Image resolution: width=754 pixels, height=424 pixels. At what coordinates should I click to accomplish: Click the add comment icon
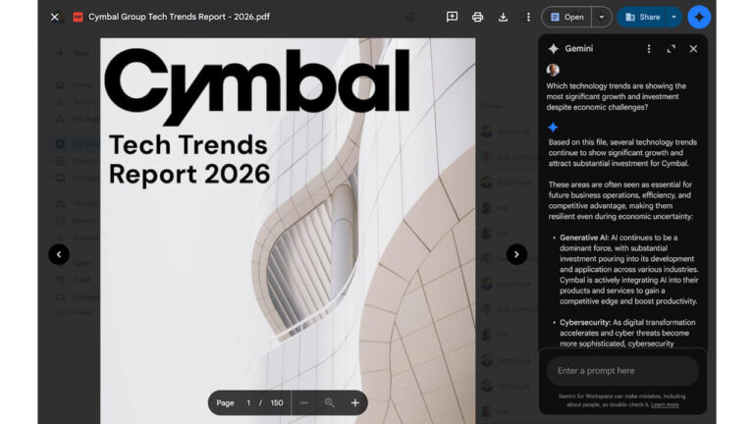(x=452, y=17)
